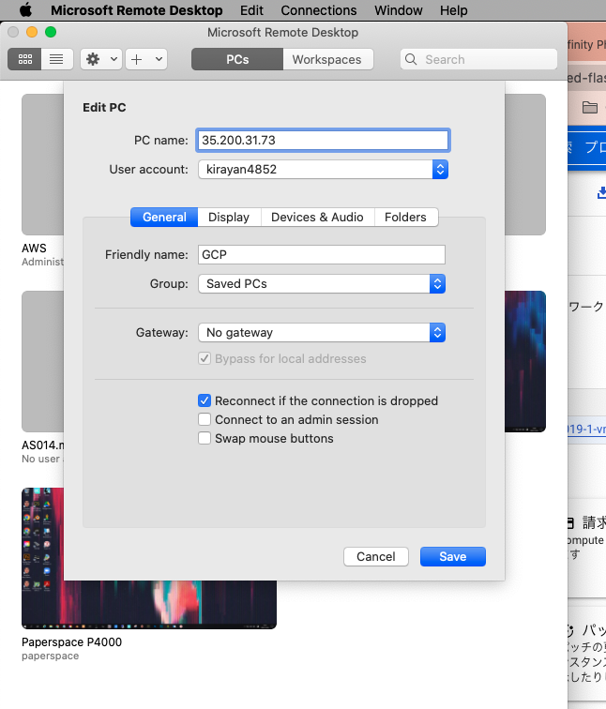The width and height of the screenshot is (606, 709).
Task: Expand the arrow next to the plus button
Action: pyautogui.click(x=159, y=59)
